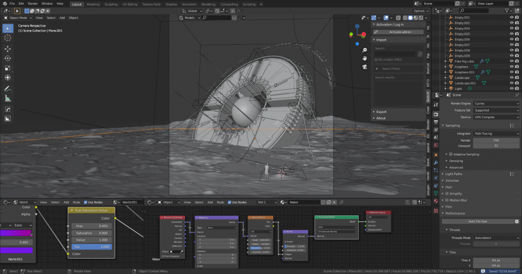Hide Landscape object via eye icon
The image size is (522, 274).
tap(511, 77)
